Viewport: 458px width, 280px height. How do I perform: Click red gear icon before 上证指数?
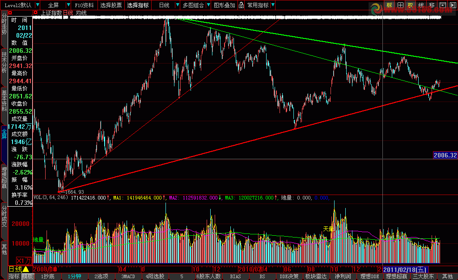(35, 13)
